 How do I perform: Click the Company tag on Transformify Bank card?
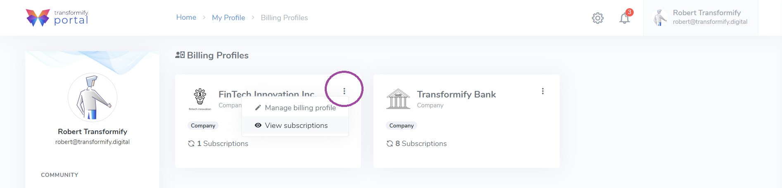click(x=402, y=125)
